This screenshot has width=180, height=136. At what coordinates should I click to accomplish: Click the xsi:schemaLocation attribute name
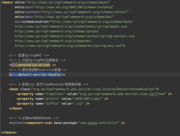point(32,22)
